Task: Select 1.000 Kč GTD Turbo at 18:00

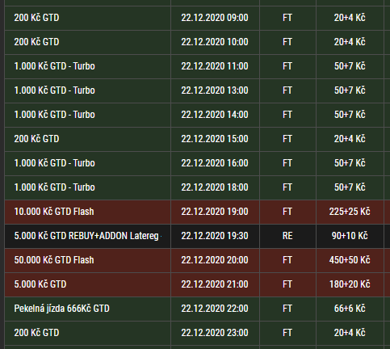Action: point(195,187)
